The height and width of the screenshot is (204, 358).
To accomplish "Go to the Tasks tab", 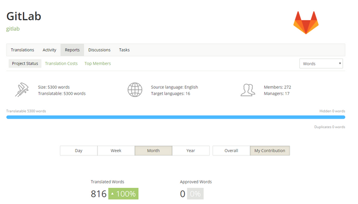I will pos(124,50).
